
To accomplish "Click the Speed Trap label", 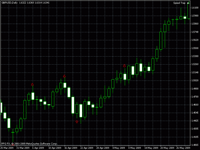I will point(179,3).
